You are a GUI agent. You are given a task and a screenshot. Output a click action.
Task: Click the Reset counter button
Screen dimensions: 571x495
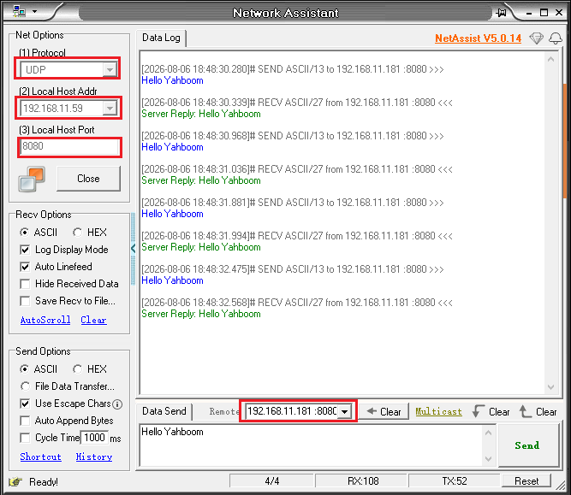pos(526,481)
